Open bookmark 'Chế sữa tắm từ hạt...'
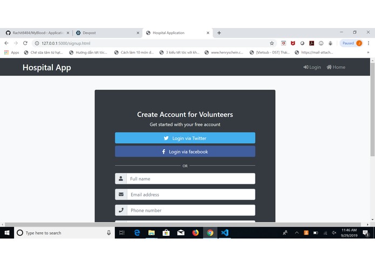 44,52
